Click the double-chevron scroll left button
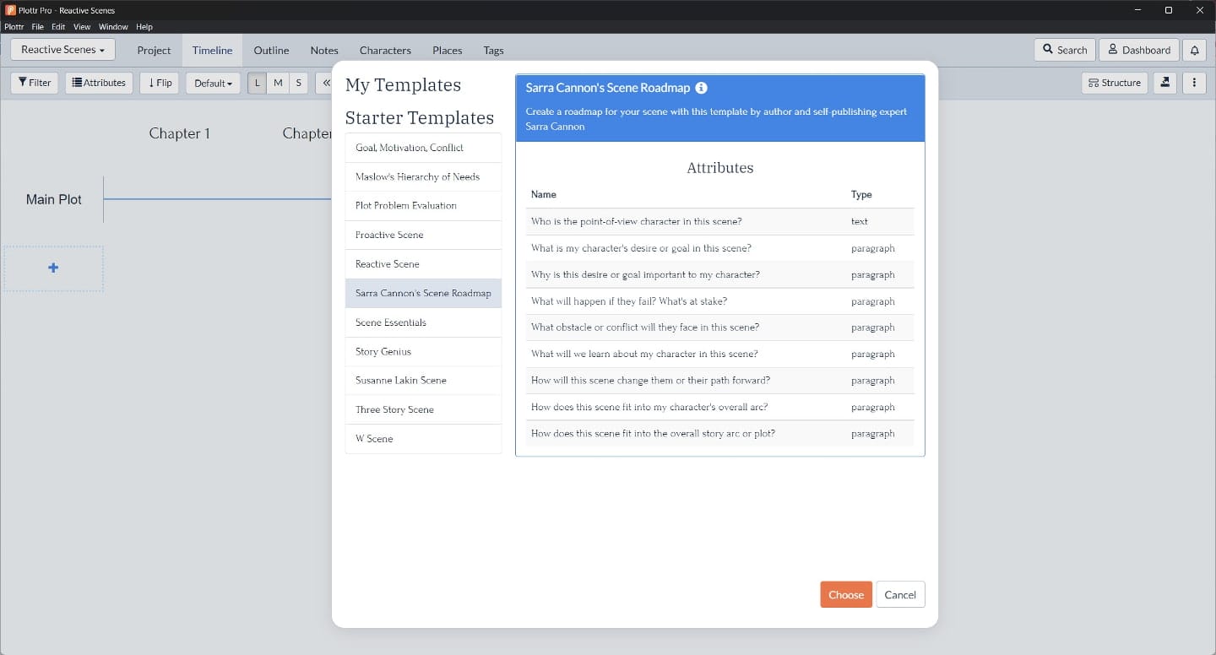Screen dimensions: 1216x655 click(x=326, y=83)
